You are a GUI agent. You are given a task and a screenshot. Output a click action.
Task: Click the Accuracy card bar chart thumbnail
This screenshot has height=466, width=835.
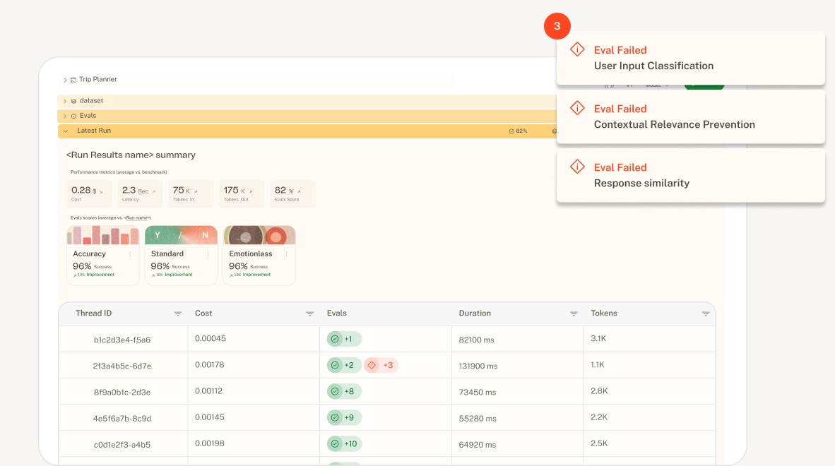pyautogui.click(x=102, y=235)
